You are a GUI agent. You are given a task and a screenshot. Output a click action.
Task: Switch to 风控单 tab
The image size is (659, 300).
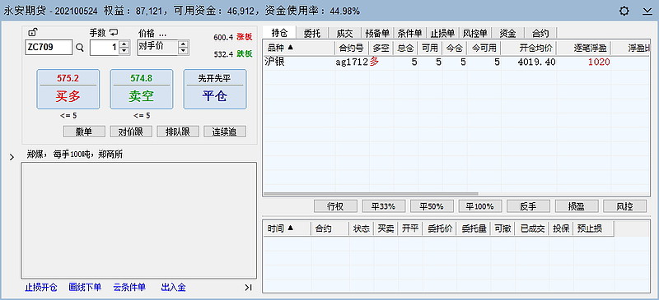click(475, 33)
